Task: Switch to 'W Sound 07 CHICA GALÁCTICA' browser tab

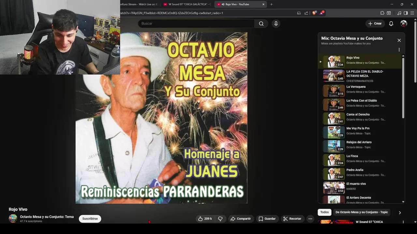Action: point(187,4)
